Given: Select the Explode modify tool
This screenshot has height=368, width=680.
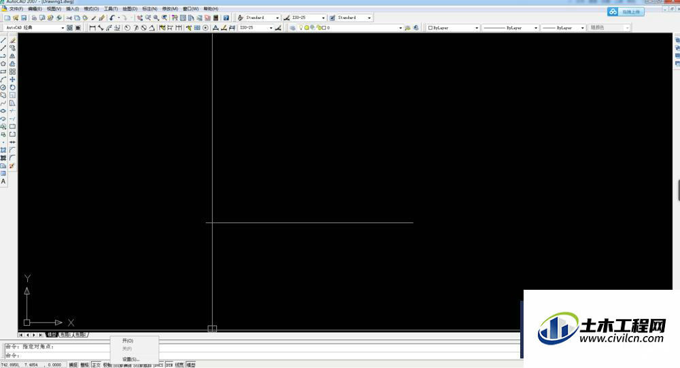Looking at the screenshot, I should [x=12, y=166].
